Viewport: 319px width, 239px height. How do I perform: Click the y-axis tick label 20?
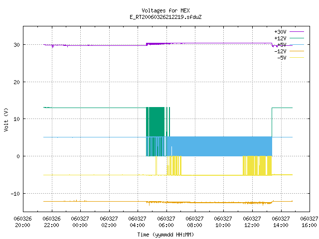(x=16, y=82)
